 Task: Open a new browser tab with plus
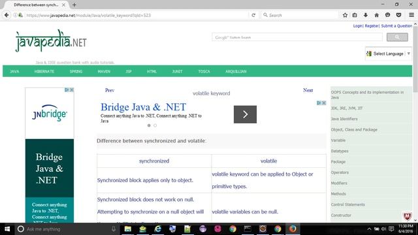(x=74, y=5)
